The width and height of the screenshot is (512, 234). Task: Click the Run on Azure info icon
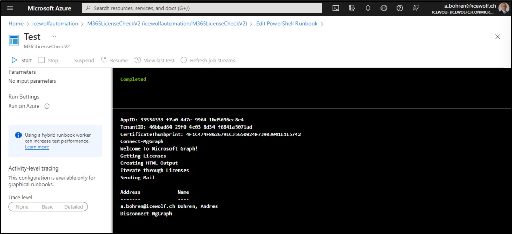(47, 106)
